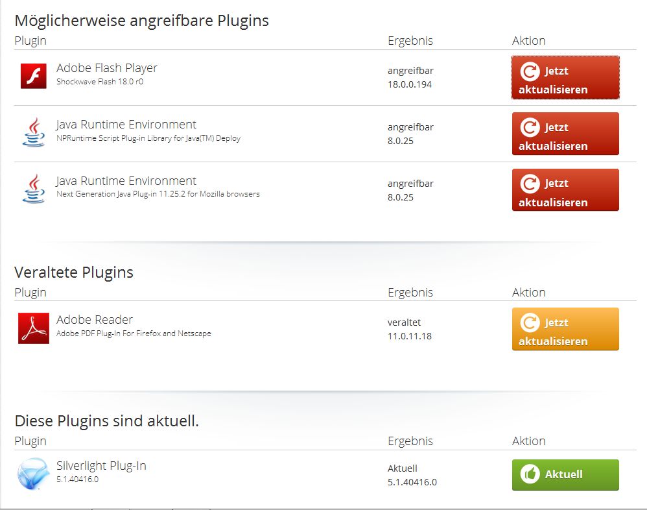Screen dimensions: 647x510
Task: Update Java NPRuntime Script Plug-in now
Action: [565, 134]
